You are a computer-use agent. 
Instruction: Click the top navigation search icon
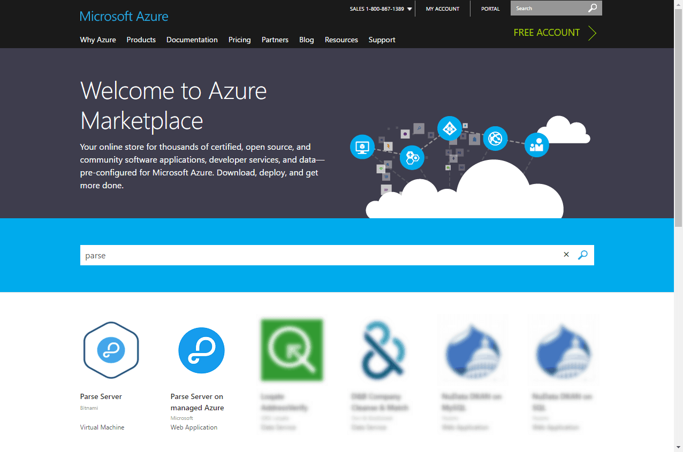click(x=592, y=8)
